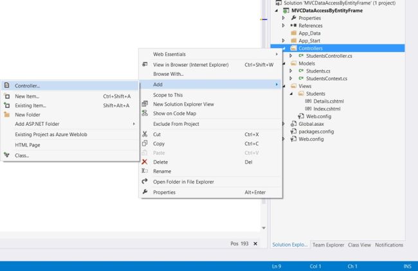Click the Add context menu entry
The height and width of the screenshot is (271, 418).
(210, 84)
